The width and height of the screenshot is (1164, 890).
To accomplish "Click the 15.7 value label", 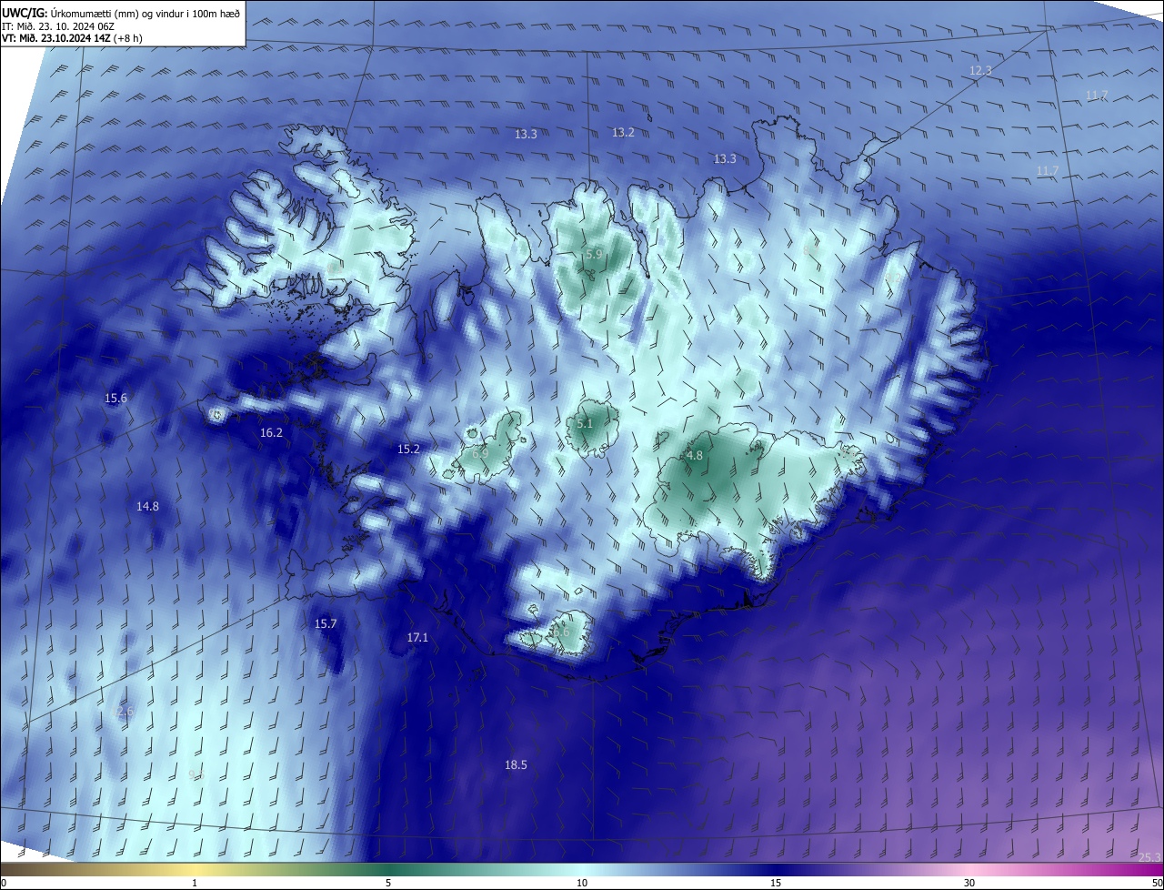I will (326, 623).
